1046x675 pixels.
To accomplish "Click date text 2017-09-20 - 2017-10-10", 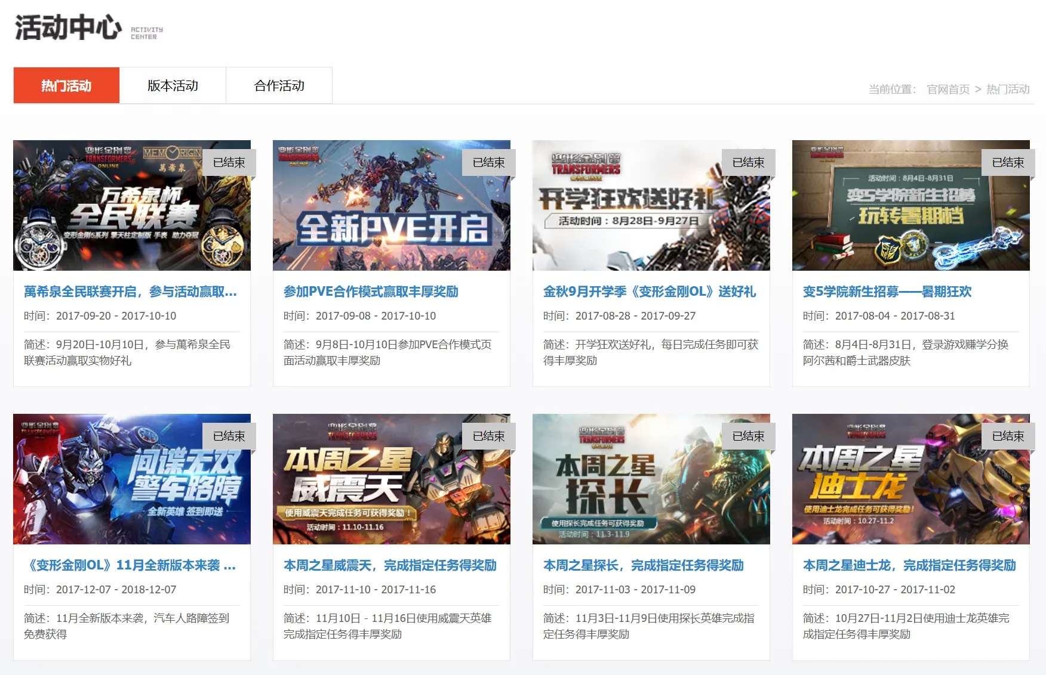I will coord(116,316).
